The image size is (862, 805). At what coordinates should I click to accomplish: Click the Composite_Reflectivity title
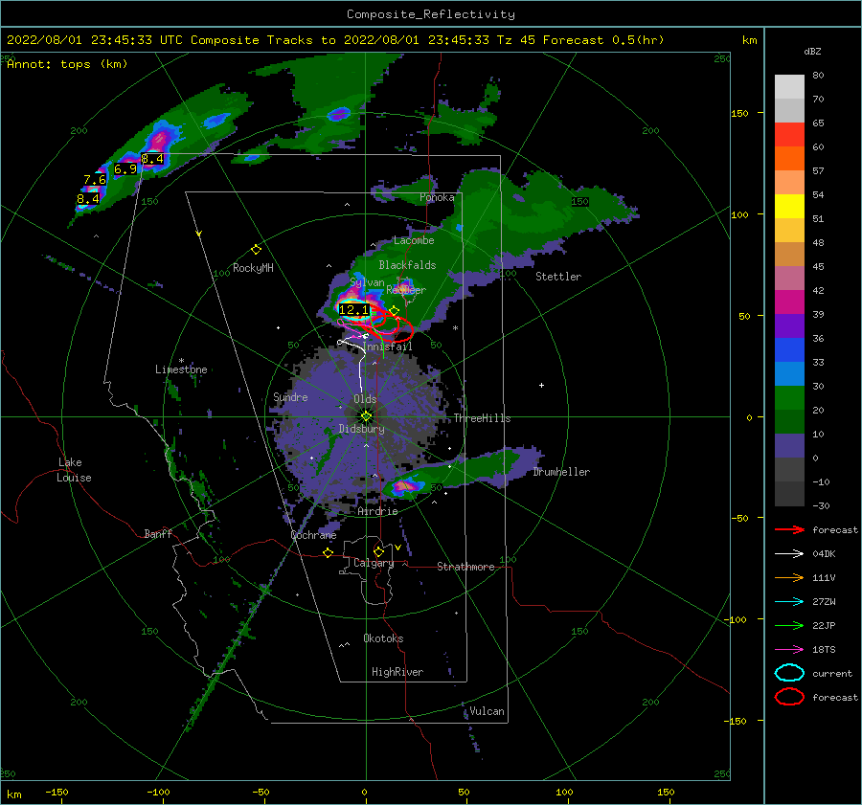click(431, 14)
